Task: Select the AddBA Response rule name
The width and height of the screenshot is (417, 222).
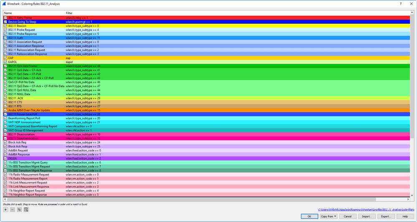Action: [x=19, y=154]
